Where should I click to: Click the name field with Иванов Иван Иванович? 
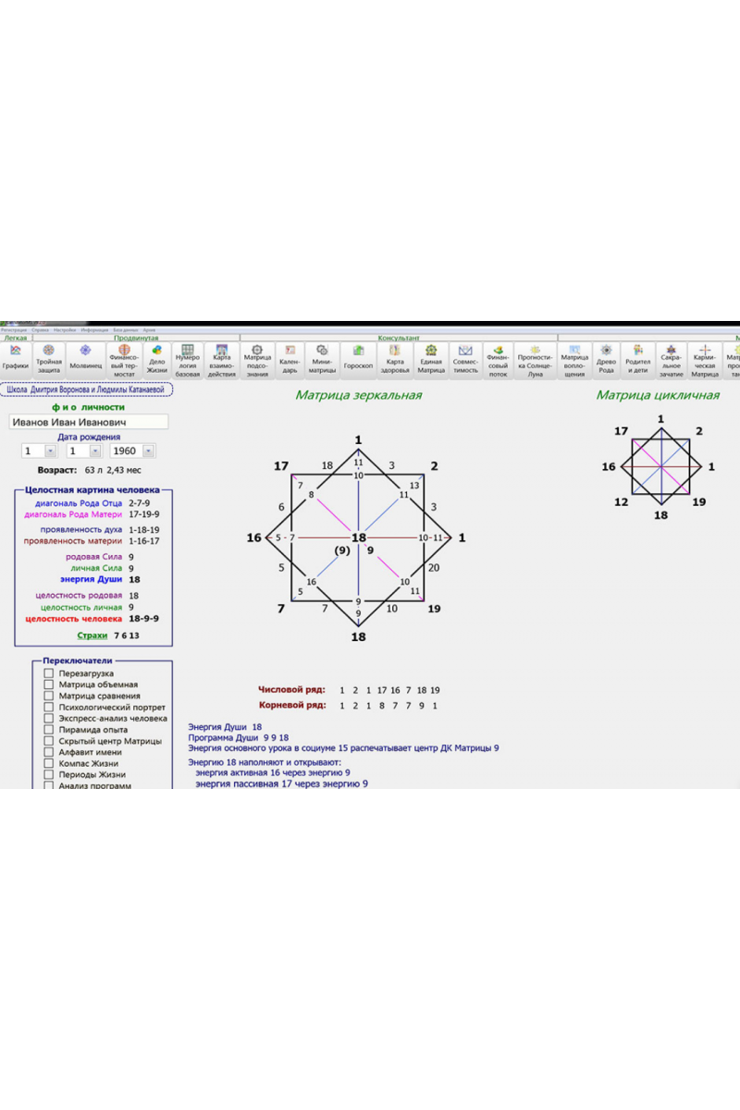pyautogui.click(x=88, y=422)
